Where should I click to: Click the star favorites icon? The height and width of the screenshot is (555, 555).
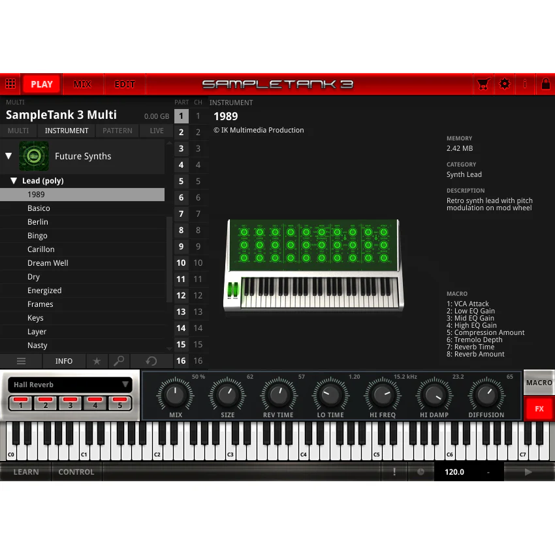[97, 361]
